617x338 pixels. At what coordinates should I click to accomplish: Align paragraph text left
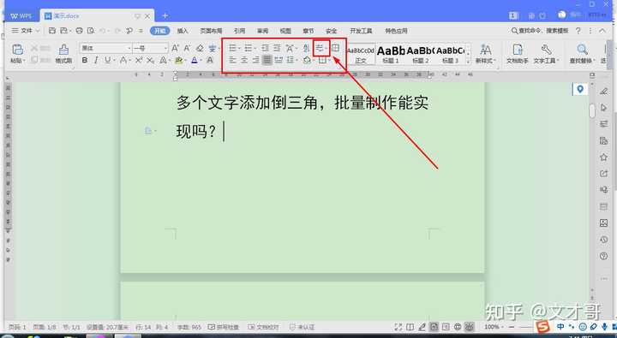click(x=232, y=60)
